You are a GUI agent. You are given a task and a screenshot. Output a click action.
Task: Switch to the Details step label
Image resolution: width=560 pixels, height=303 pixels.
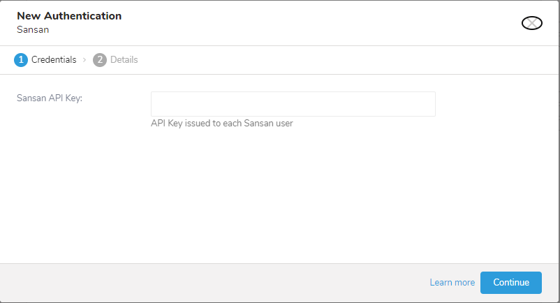pyautogui.click(x=124, y=60)
